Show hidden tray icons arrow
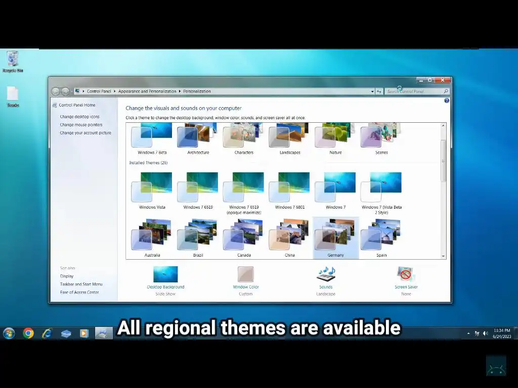Screen dimensions: 518x388 (468, 333)
